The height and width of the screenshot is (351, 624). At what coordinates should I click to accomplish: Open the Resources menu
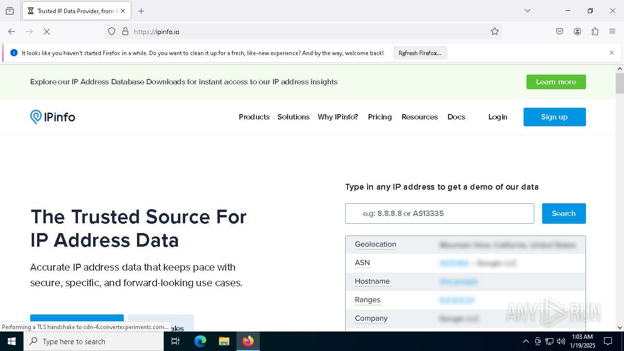[420, 117]
